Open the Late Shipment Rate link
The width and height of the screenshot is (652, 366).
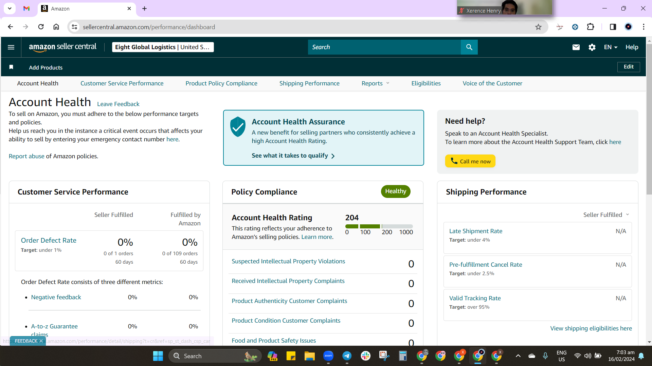(476, 231)
